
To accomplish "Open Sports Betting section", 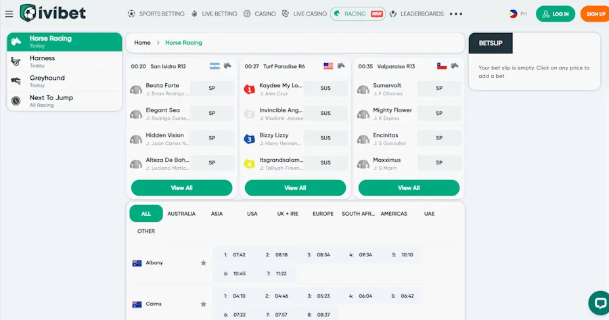I will pos(156,14).
